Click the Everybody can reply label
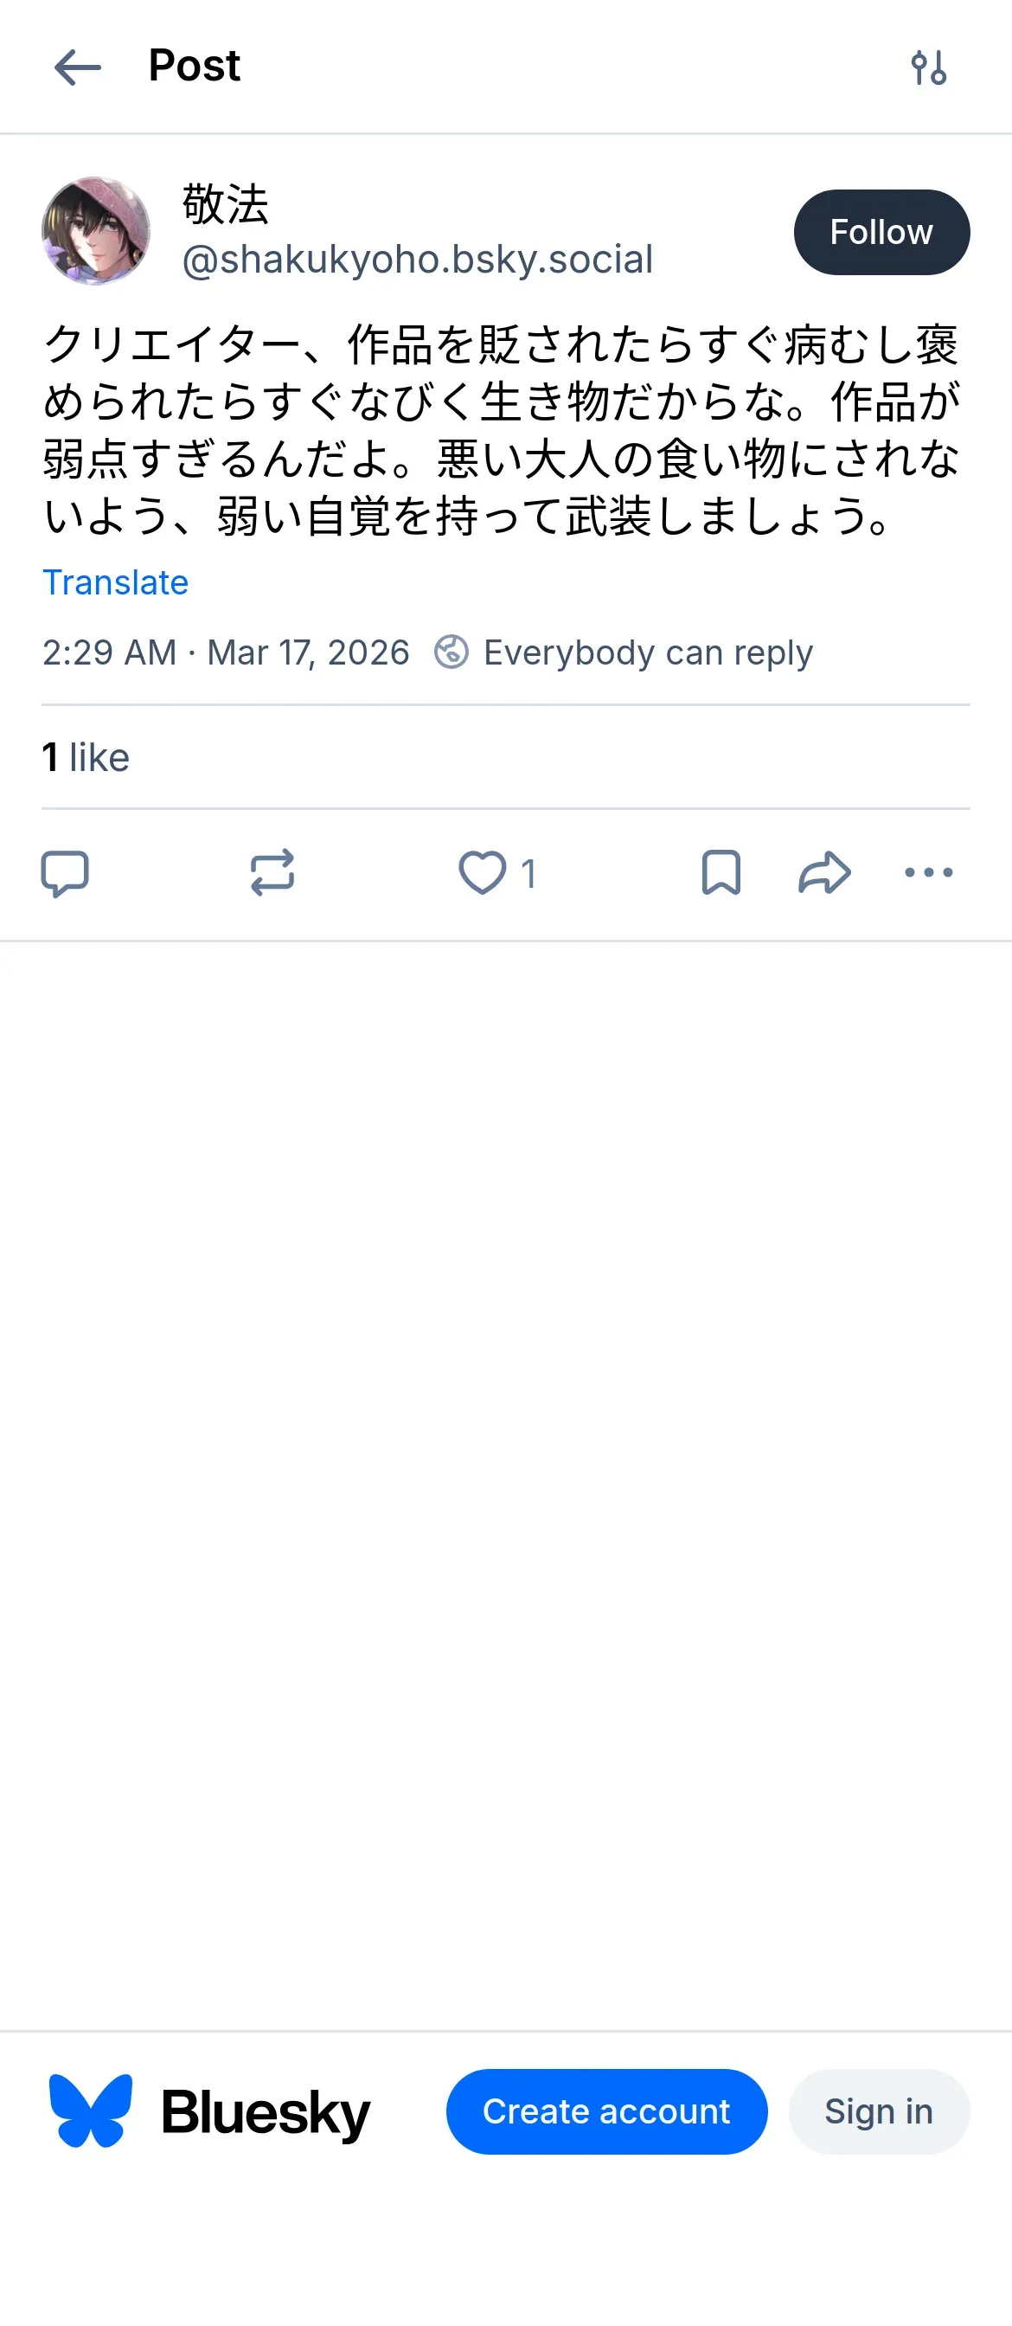The height and width of the screenshot is (2326, 1012). pos(647,652)
